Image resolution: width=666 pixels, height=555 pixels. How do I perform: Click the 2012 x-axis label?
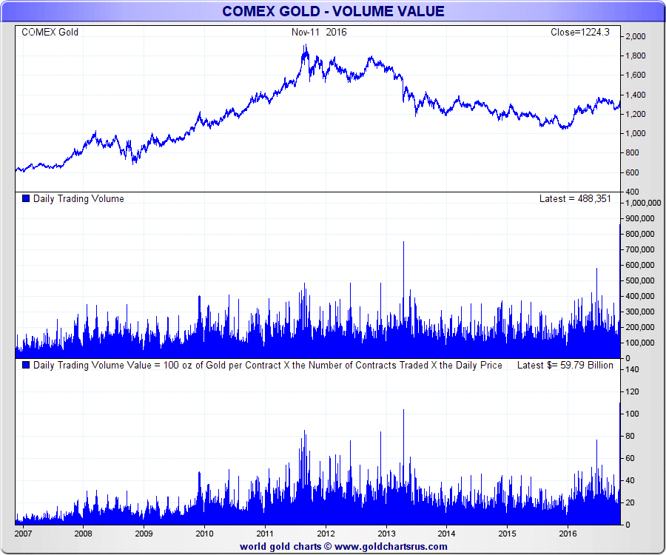[x=326, y=534]
